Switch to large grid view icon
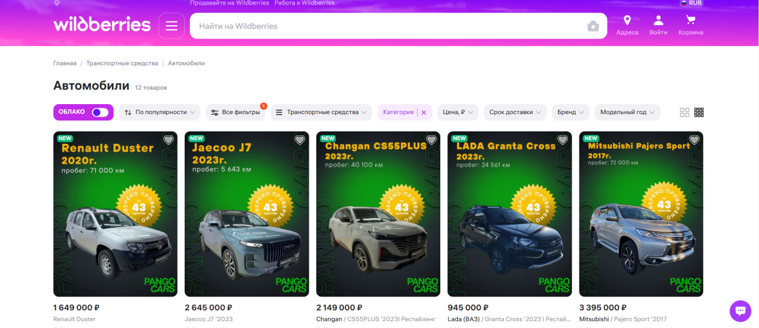The image size is (759, 328). pyautogui.click(x=684, y=112)
